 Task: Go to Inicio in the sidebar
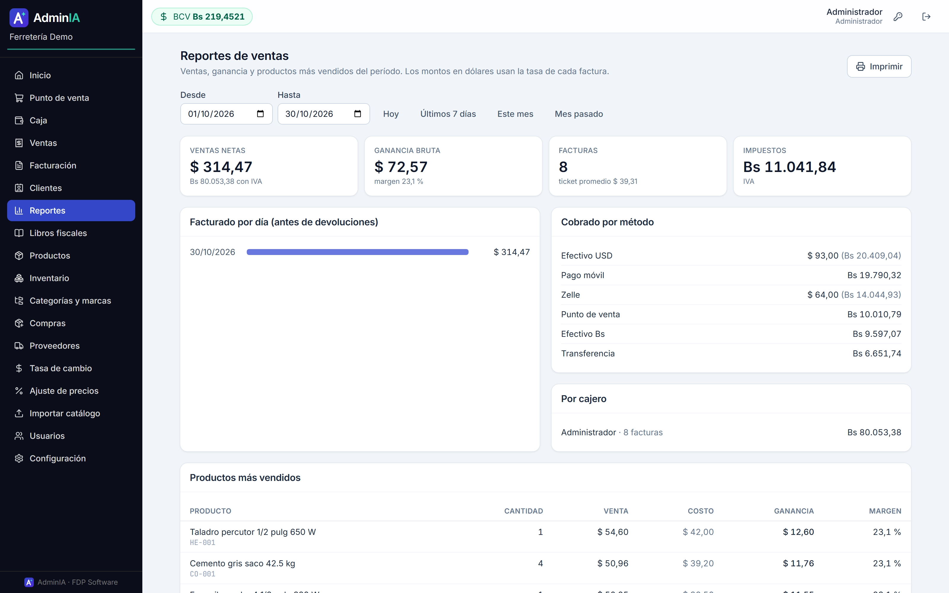click(71, 75)
